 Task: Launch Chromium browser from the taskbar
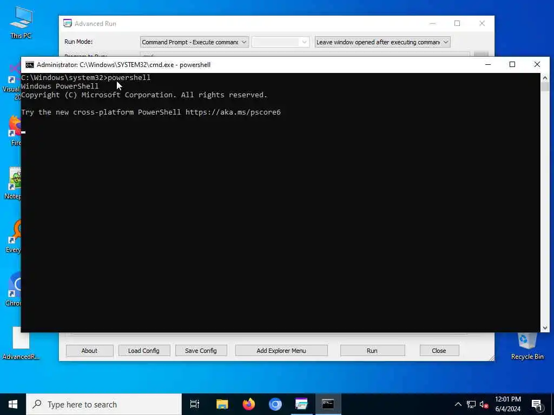click(275, 404)
